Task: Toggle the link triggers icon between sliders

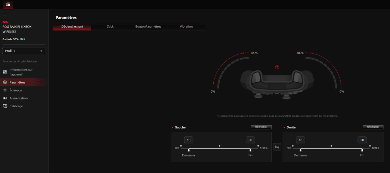Action: (x=277, y=147)
